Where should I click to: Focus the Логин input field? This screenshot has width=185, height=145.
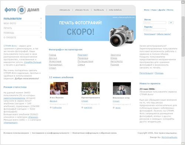155,23
